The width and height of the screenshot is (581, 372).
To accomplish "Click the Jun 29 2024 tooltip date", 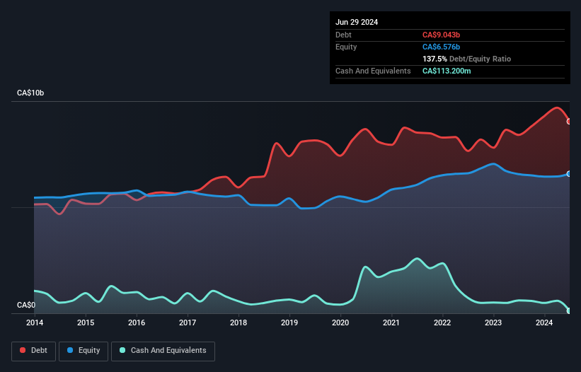I will (357, 22).
